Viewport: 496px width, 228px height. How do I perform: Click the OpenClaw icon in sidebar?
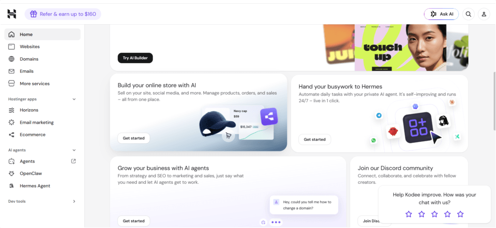pos(12,174)
